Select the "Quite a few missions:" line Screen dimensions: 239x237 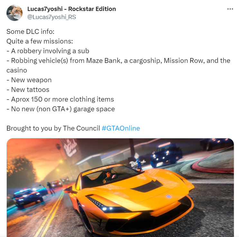tap(40, 41)
